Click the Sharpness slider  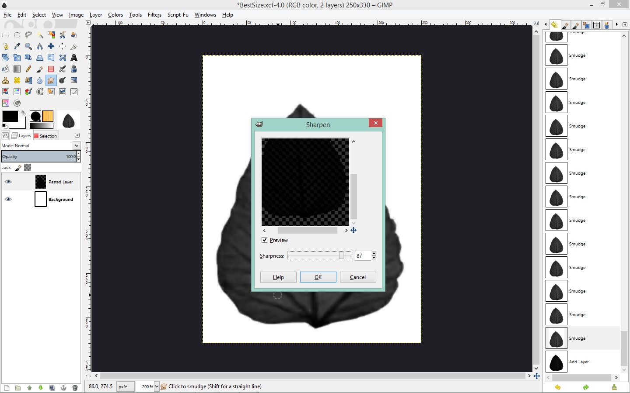click(319, 256)
